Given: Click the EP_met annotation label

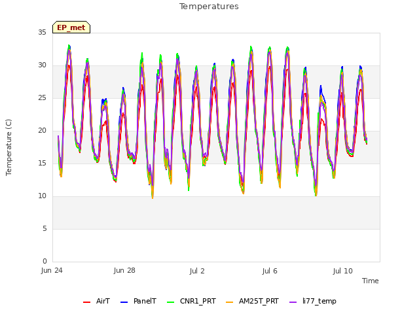Looking at the screenshot, I should click(71, 27).
